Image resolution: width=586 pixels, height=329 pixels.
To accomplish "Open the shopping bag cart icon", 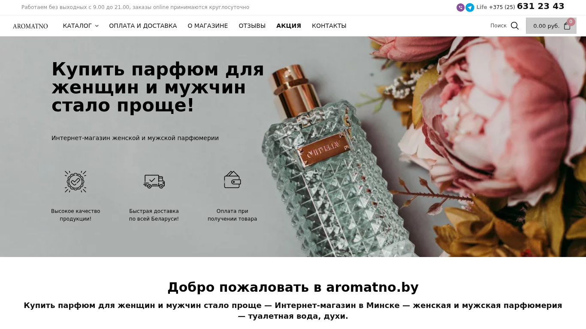I will tap(567, 26).
